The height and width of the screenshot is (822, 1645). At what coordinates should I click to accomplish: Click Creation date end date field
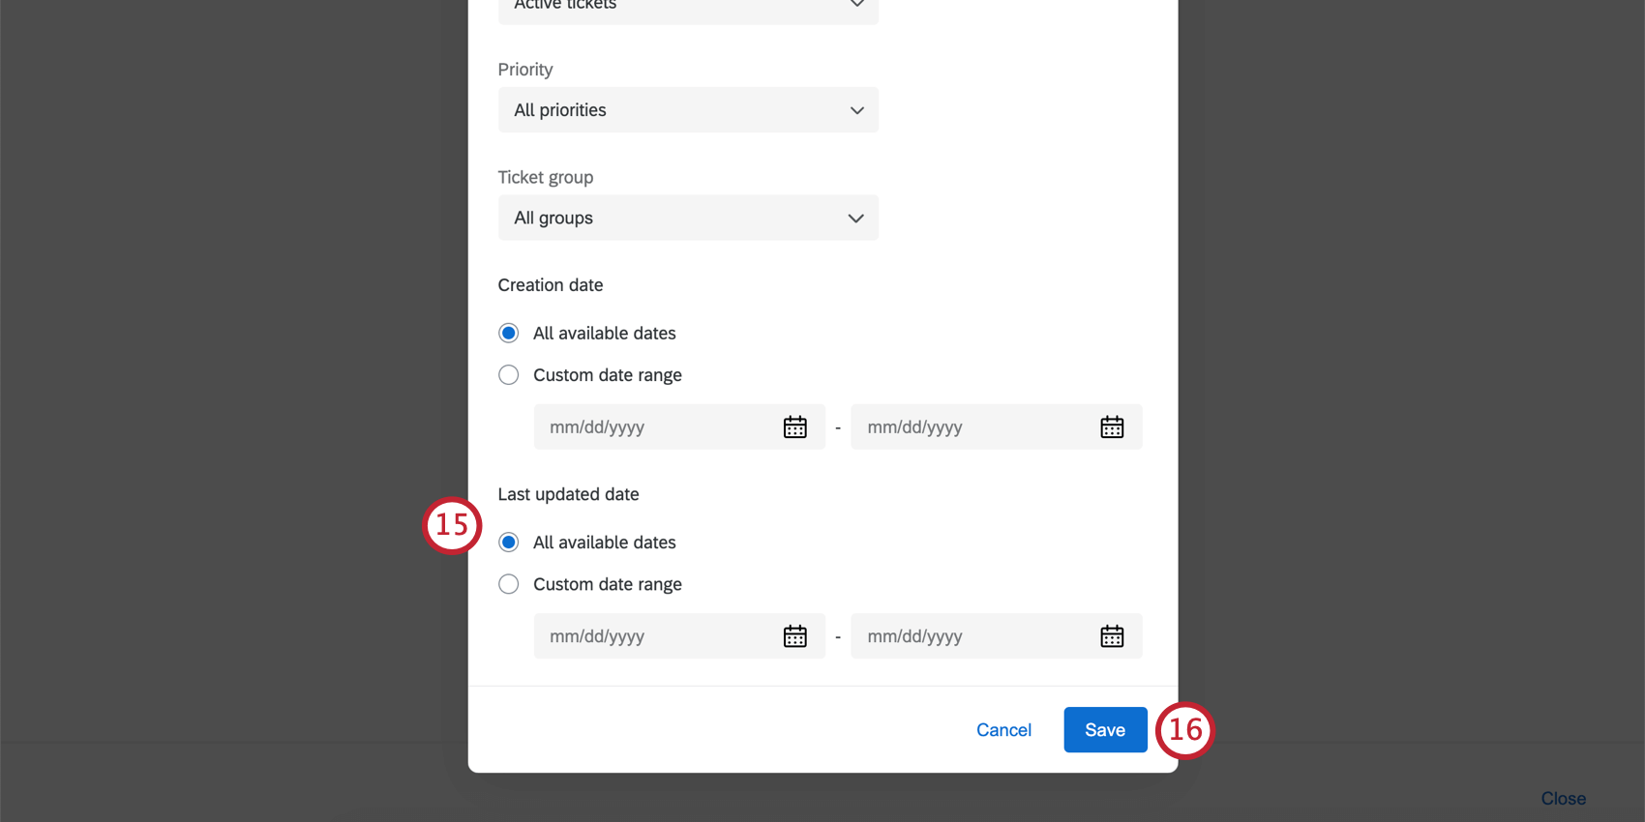coord(972,427)
